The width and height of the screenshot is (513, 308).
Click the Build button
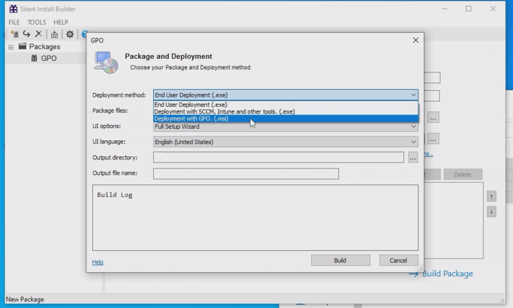pos(341,260)
